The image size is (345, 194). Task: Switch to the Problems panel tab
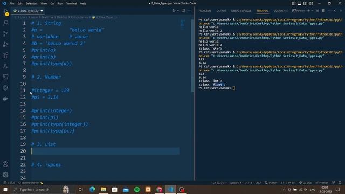205,11
